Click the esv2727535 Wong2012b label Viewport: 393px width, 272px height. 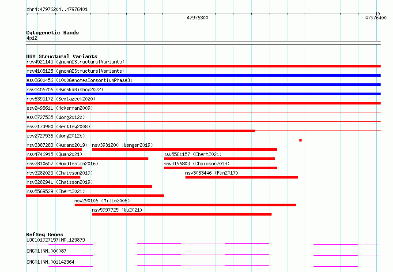click(56, 117)
